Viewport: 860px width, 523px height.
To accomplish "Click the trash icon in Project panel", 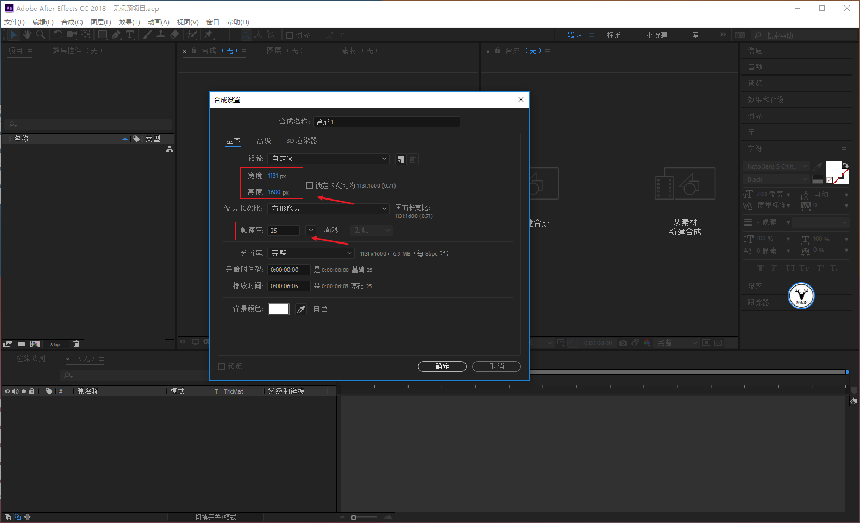I will pyautogui.click(x=77, y=344).
